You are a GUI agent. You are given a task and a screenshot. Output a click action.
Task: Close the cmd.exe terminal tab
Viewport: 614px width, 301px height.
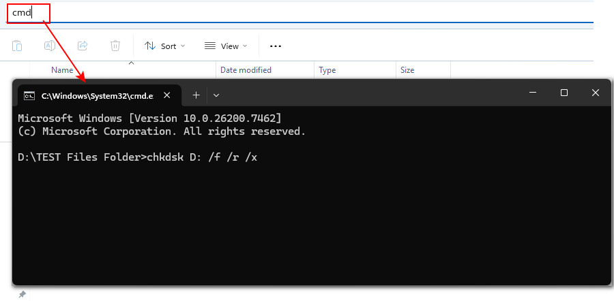(x=167, y=95)
